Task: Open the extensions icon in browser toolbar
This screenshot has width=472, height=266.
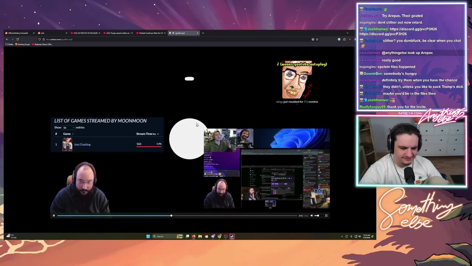Action: pos(344,39)
